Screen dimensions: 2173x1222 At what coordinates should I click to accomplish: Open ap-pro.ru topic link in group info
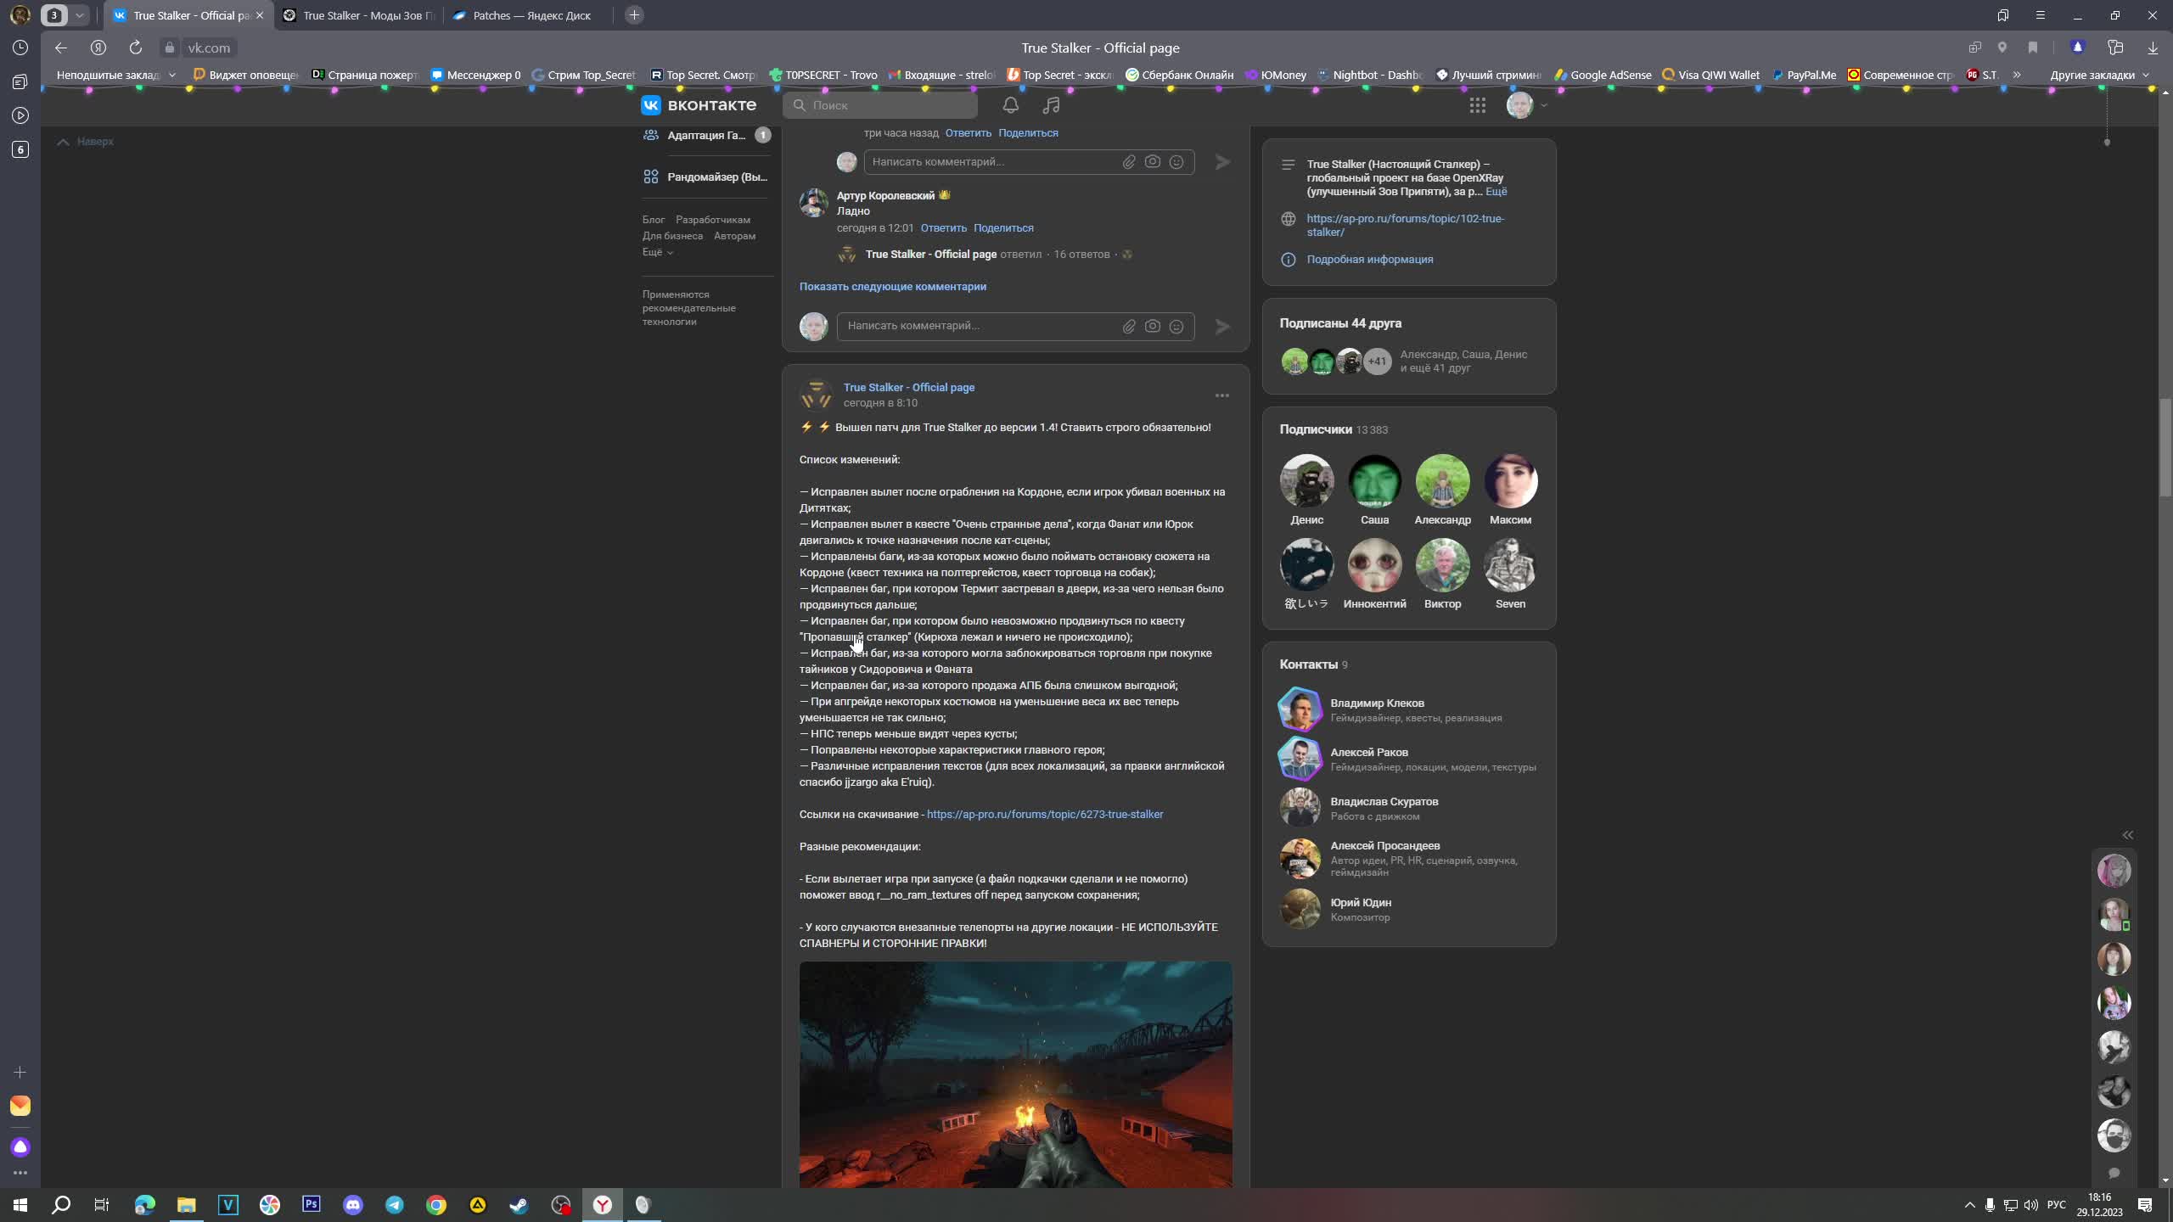(1405, 225)
